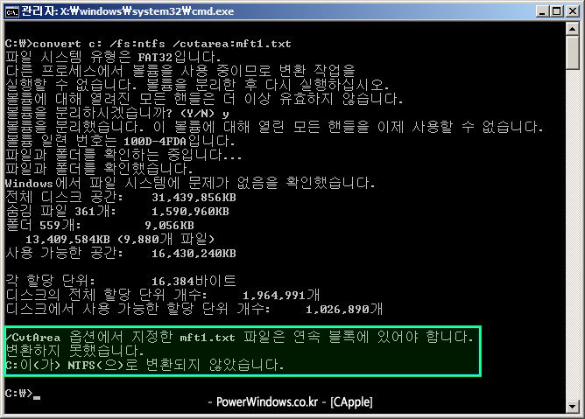Click the 13,409,584KB files line
Image resolution: width=585 pixels, height=419 pixels.
click(x=120, y=239)
